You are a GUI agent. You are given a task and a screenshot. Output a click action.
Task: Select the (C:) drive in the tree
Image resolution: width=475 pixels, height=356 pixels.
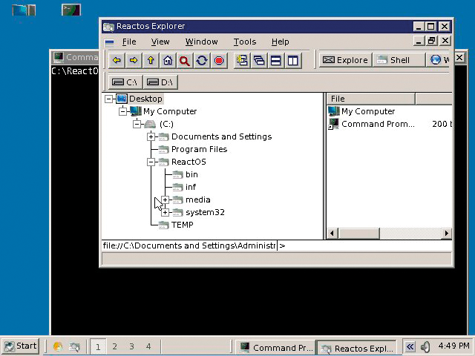166,124
